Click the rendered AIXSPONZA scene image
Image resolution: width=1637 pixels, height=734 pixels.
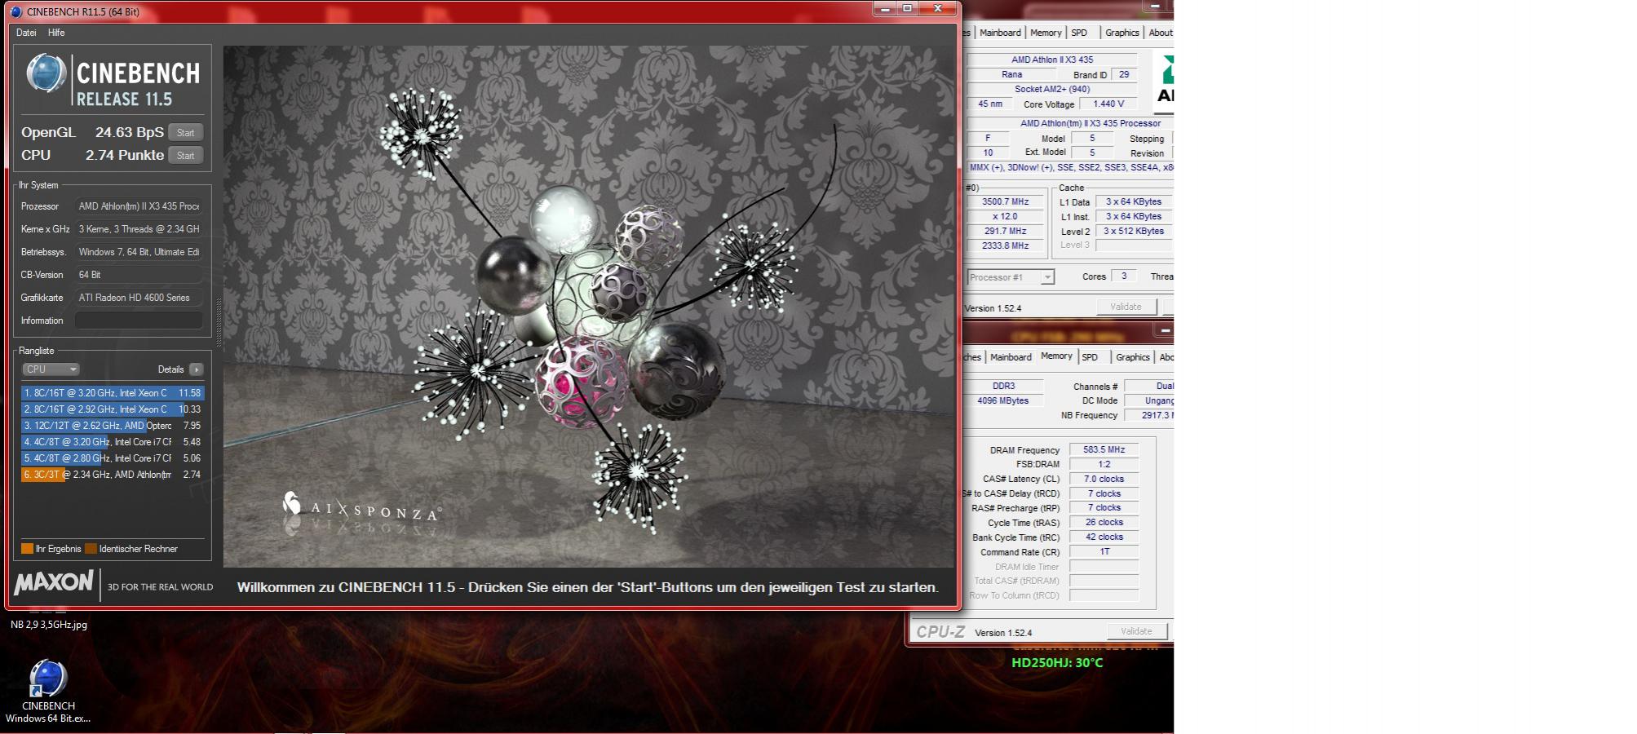[x=589, y=306]
